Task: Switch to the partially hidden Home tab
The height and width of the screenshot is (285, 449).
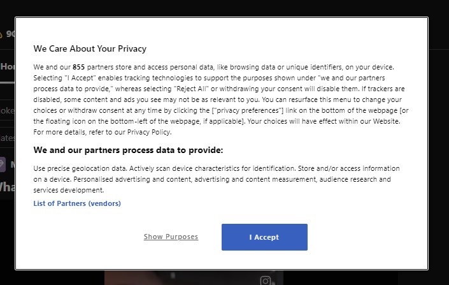Action: [x=8, y=66]
